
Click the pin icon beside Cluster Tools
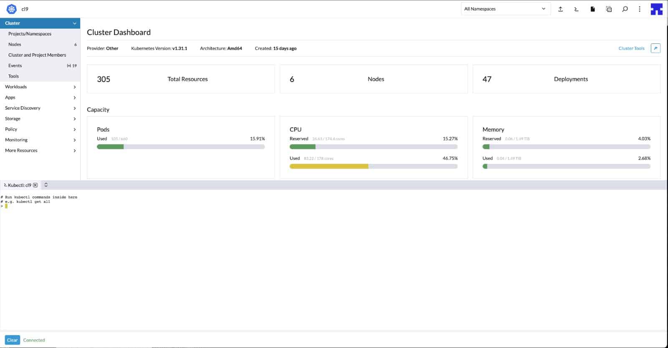coord(655,48)
